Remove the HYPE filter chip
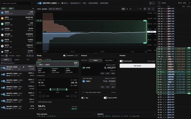The width and height of the screenshot is (191, 119). pyautogui.click(x=6, y=8)
